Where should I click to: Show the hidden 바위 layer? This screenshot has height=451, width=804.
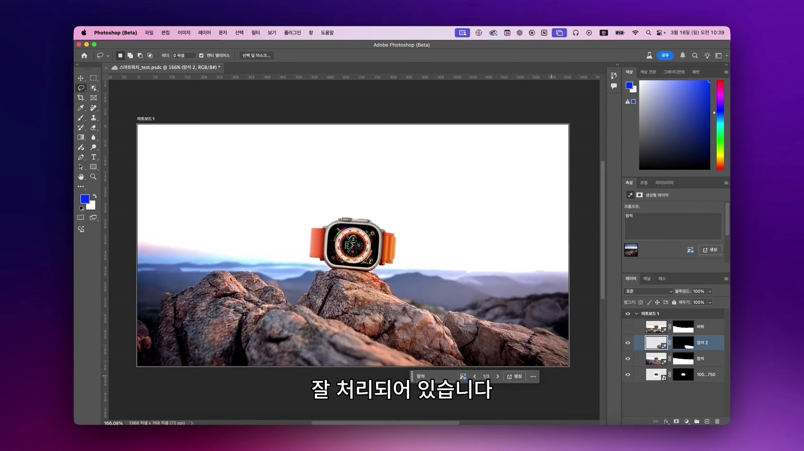(628, 326)
